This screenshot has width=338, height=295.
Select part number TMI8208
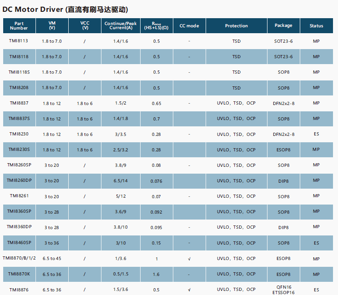point(19,87)
